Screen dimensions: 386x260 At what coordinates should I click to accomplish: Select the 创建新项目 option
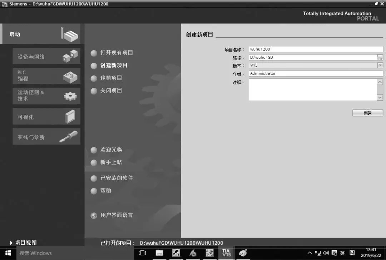114,66
